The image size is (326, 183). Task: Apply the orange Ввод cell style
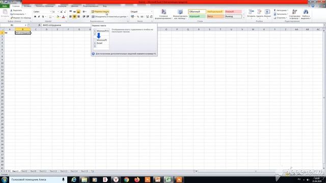(215, 16)
